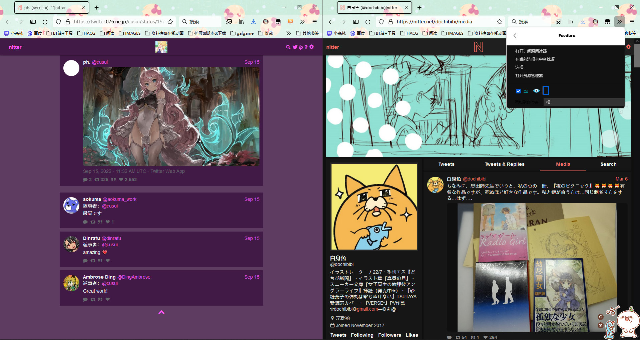Open the folder dropdown showing 根

[x=583, y=102]
